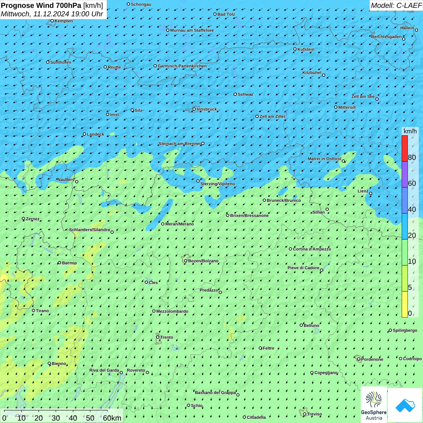
Task: Click the 'Rovereto' label
Action: point(136,370)
